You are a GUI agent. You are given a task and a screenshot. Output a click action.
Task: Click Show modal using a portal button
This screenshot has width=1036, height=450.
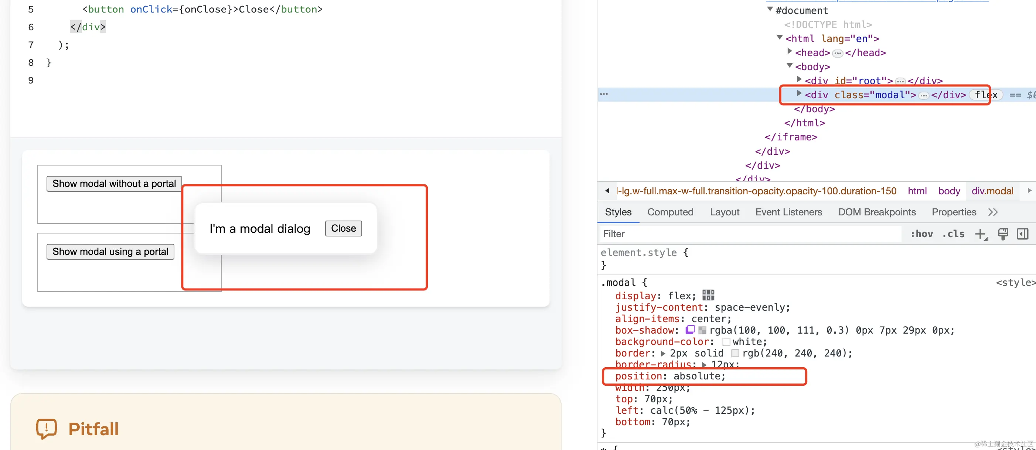pyautogui.click(x=110, y=251)
